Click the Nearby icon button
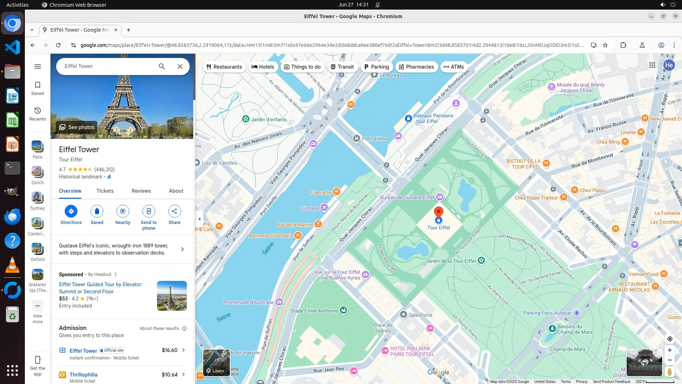The image size is (682, 384). pos(123,211)
